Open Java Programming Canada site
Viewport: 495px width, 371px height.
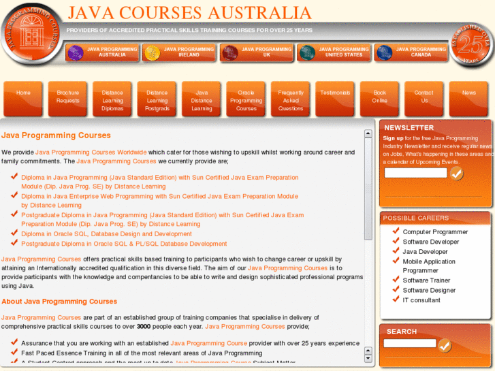pos(411,52)
